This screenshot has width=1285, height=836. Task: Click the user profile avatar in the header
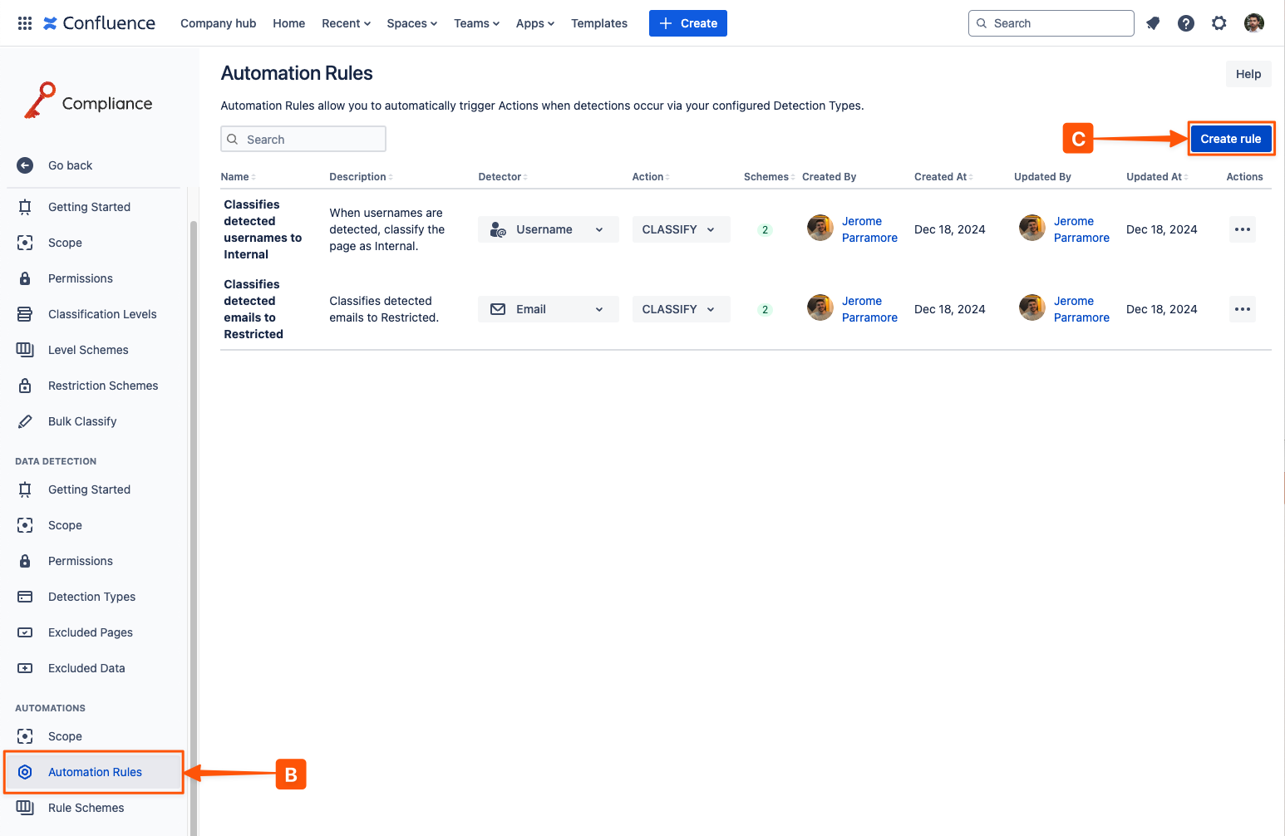click(x=1253, y=23)
